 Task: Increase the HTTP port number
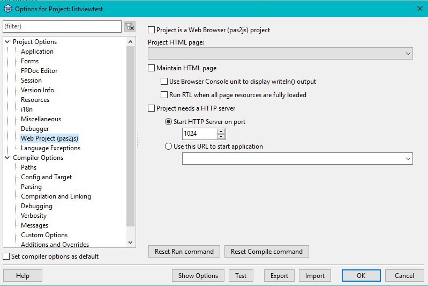[x=221, y=131]
